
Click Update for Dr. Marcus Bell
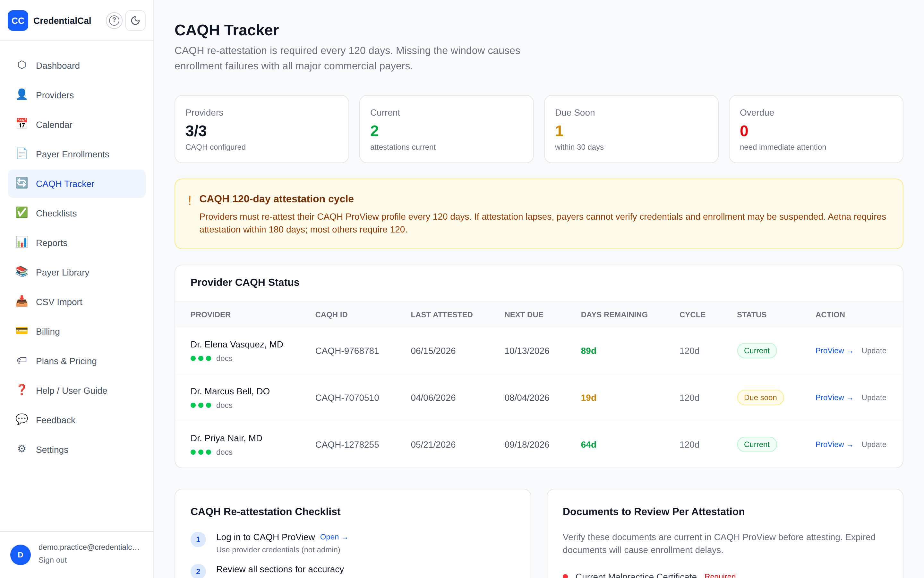coord(874,398)
